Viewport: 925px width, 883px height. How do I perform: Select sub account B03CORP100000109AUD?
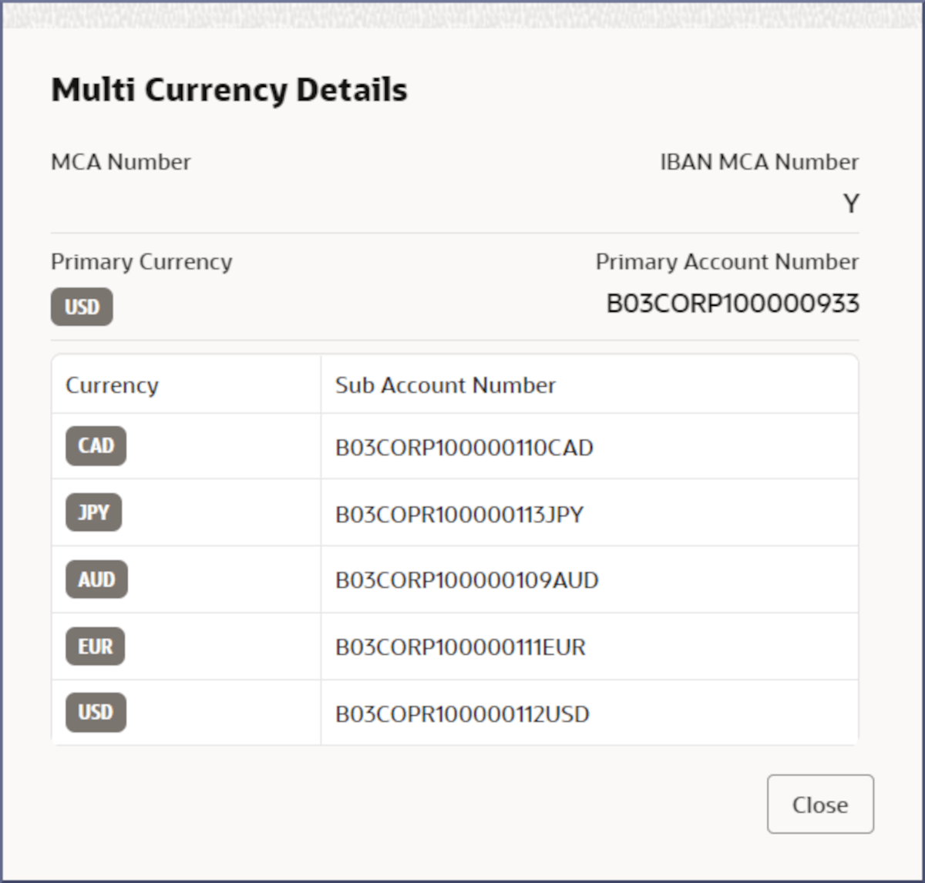pyautogui.click(x=466, y=580)
